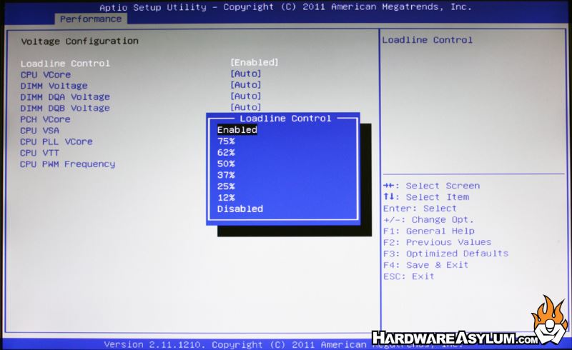Select the DIMM DQA Voltage setting
The width and height of the screenshot is (572, 350).
(65, 97)
